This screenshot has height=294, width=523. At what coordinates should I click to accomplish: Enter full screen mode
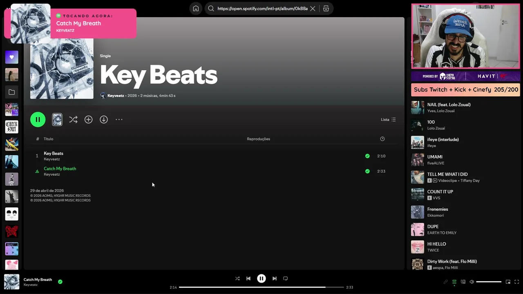pos(517,282)
